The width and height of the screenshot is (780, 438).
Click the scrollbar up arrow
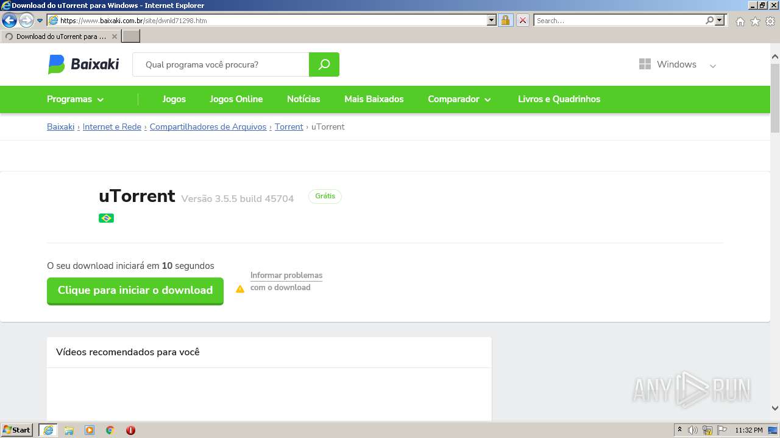click(775, 57)
